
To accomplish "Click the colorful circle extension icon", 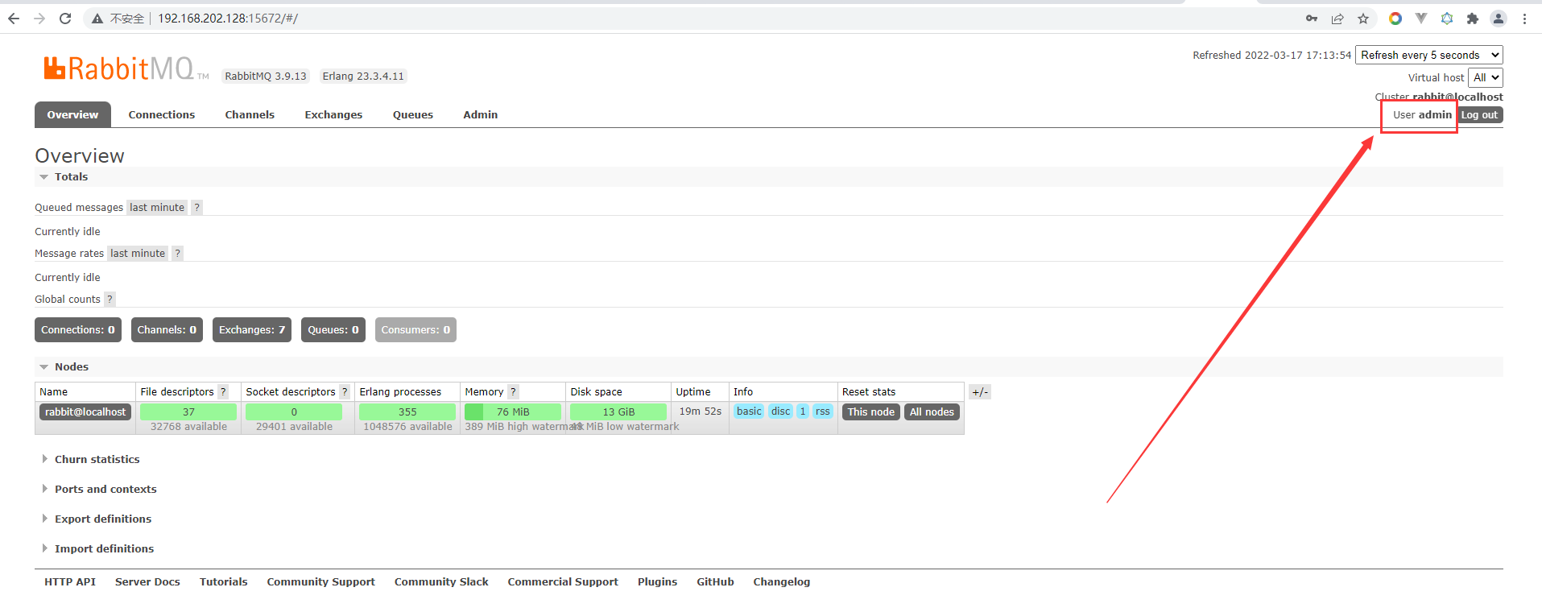I will 1395,19.
